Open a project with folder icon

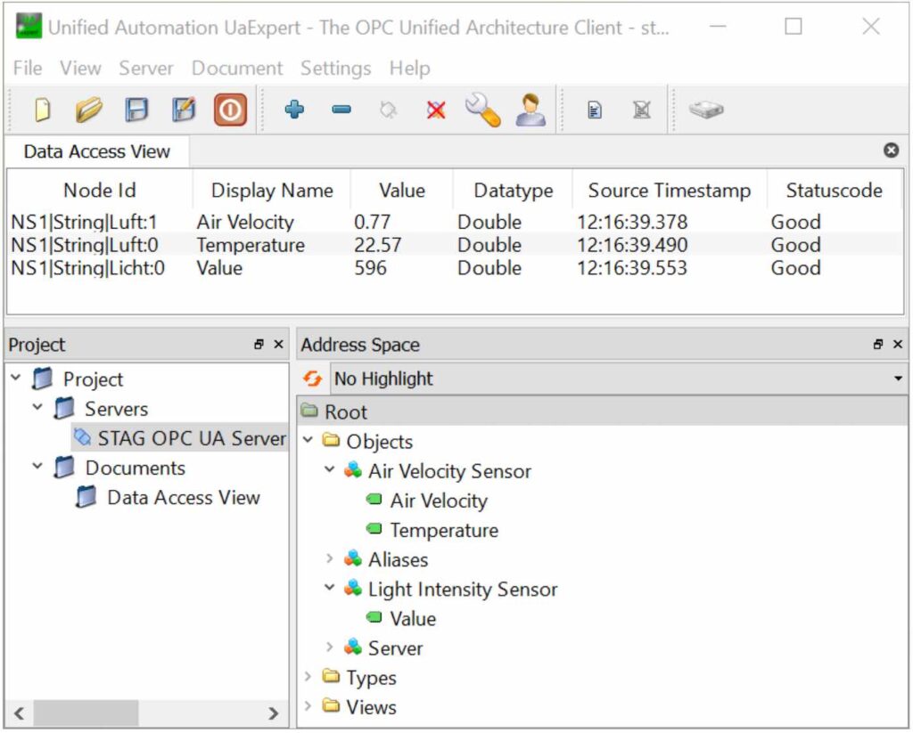pos(89,110)
